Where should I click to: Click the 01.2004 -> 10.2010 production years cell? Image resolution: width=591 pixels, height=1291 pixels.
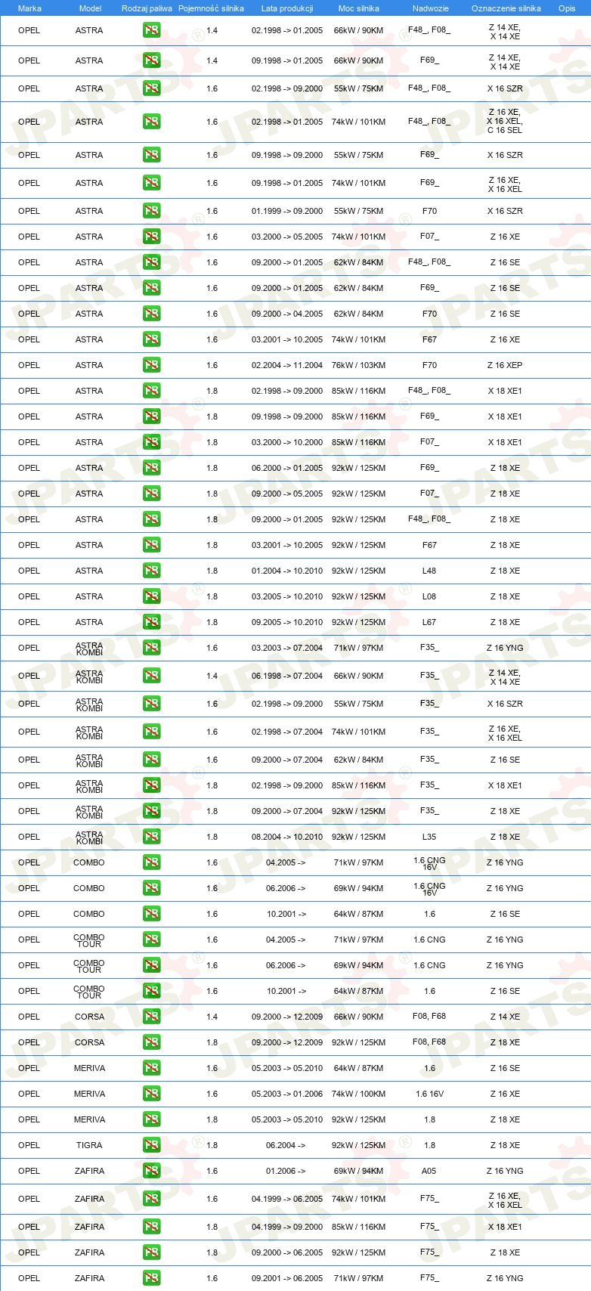[287, 571]
